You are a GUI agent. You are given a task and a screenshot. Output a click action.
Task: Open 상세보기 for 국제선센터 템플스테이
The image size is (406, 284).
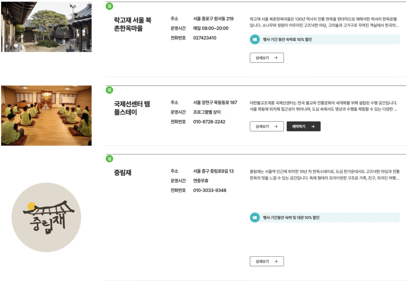(266, 126)
